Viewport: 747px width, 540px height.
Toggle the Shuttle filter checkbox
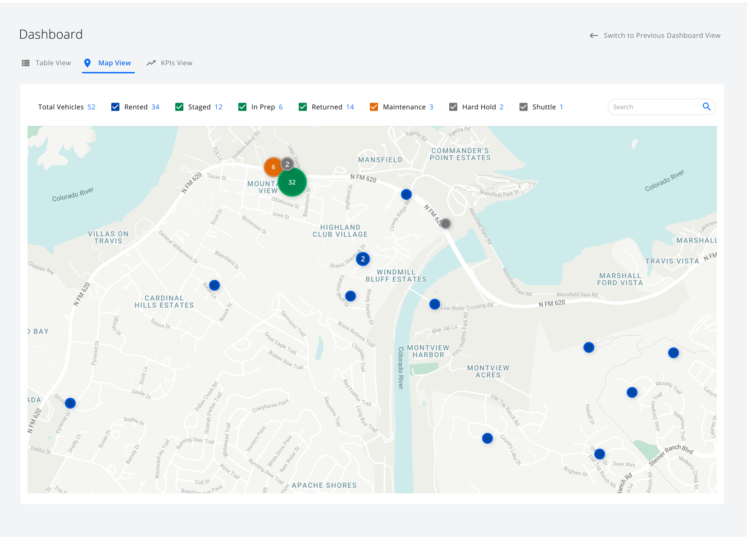[524, 107]
